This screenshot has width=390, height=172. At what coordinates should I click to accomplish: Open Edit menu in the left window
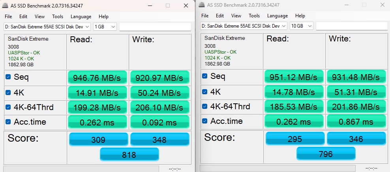pos(23,17)
